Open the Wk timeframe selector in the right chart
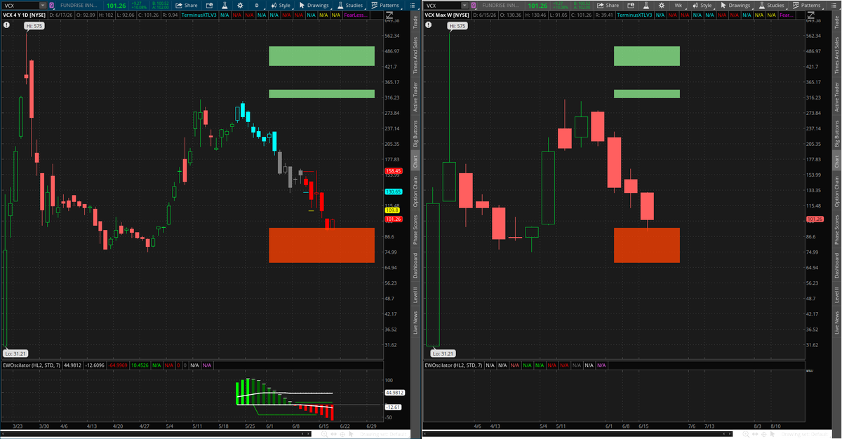Viewport: 842px width, 439px height. click(679, 6)
